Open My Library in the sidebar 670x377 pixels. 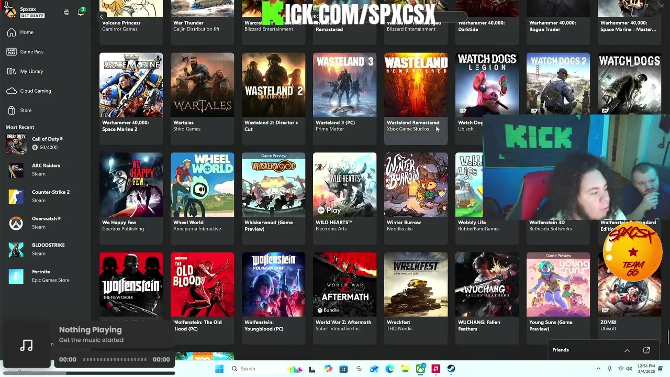(44, 71)
